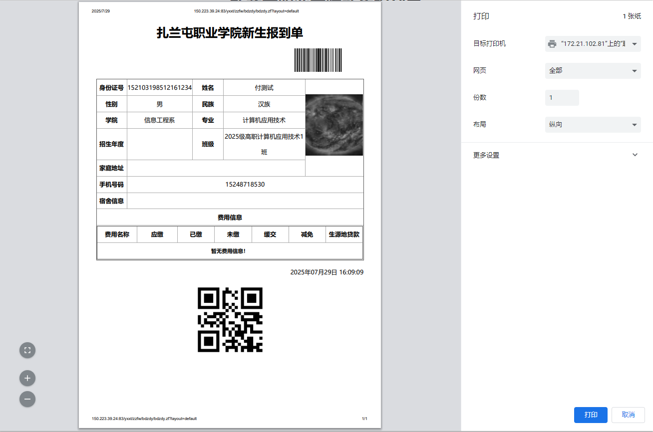
Task: Click the QR code on the page
Action: point(230,320)
